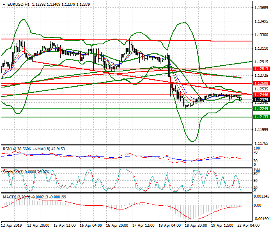
Task: Click the 16 Apr 20:00 time label
Action: 117,225
